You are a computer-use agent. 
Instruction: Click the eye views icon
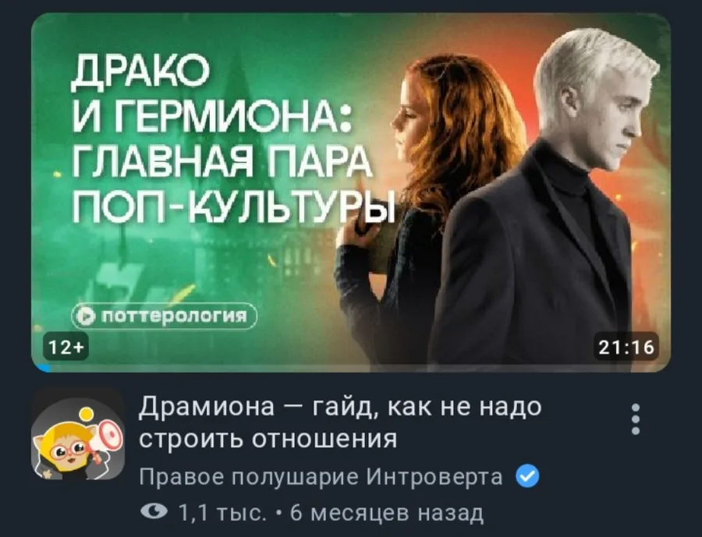(154, 511)
